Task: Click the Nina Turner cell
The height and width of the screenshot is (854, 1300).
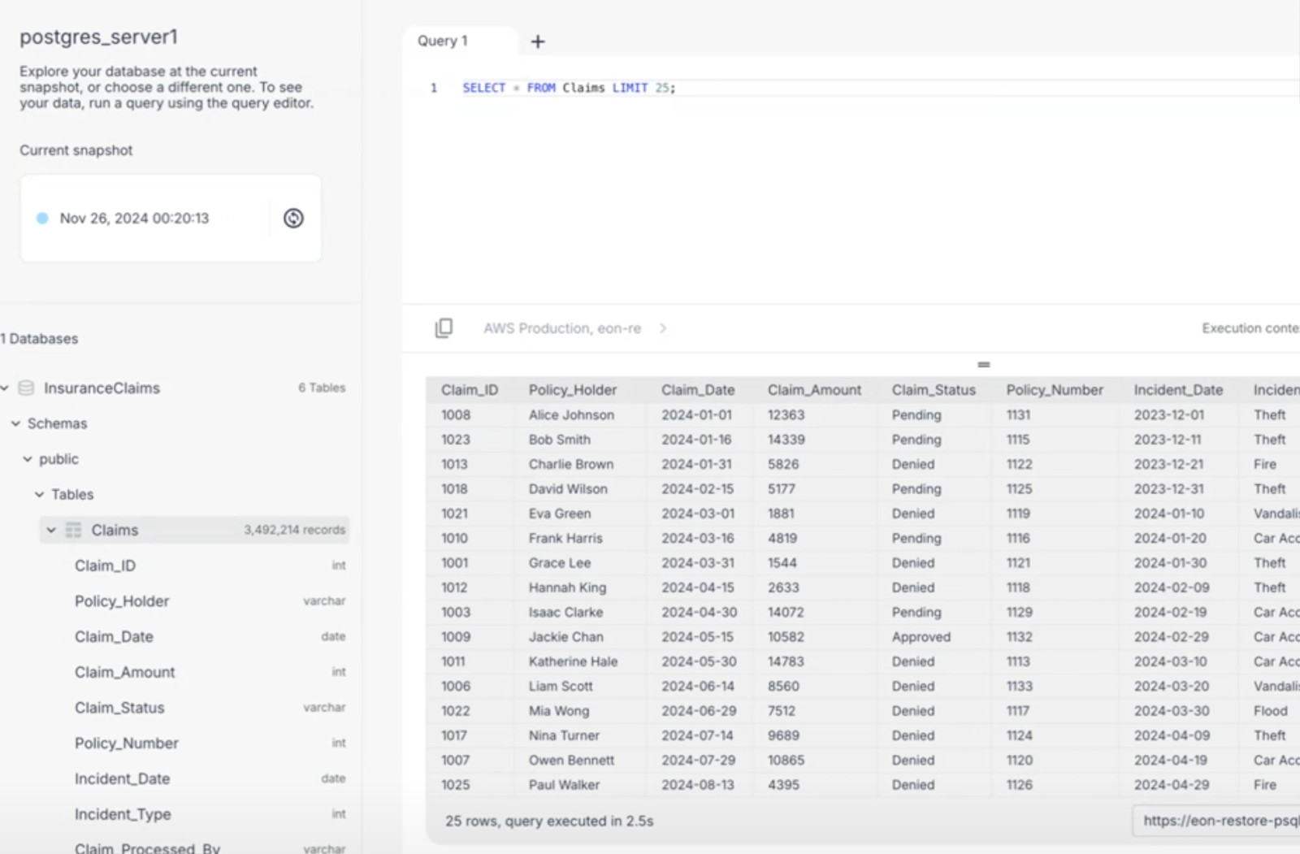Action: (x=564, y=735)
